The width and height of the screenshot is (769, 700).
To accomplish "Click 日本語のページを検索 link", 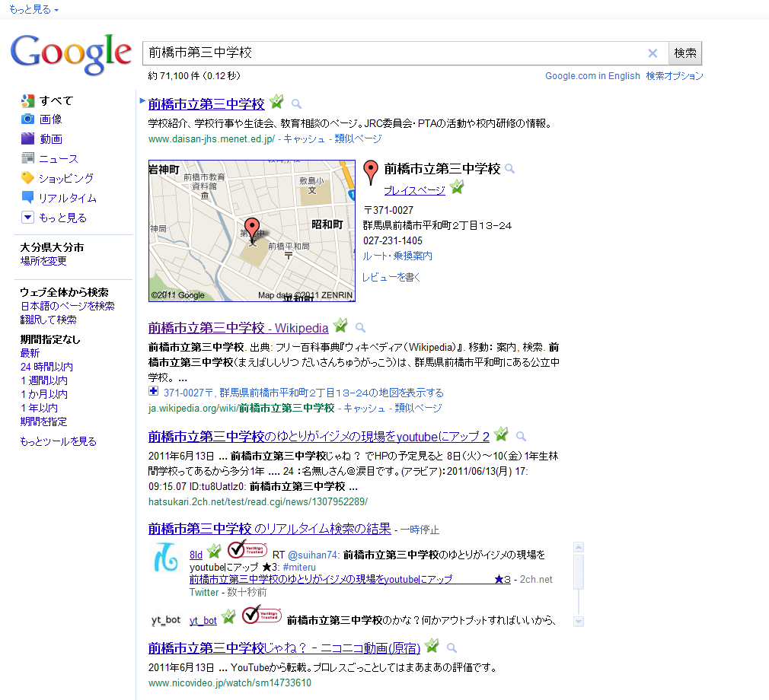I will pyautogui.click(x=67, y=306).
